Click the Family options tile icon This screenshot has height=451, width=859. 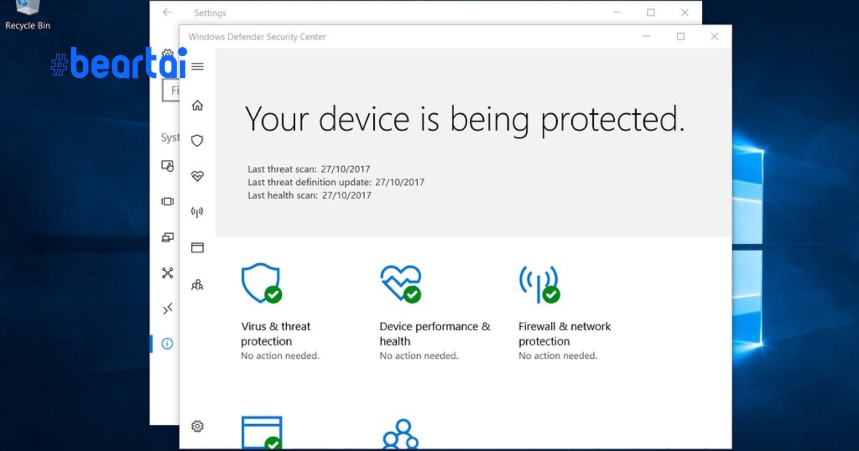point(401,434)
